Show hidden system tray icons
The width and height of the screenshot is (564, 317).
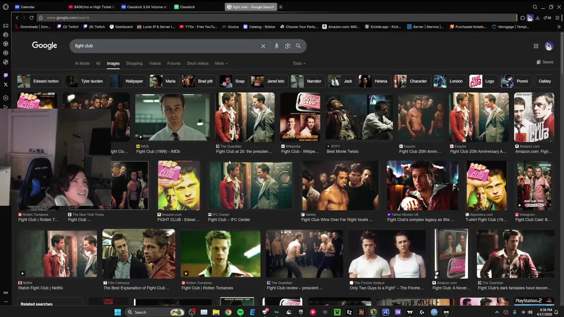(497, 312)
